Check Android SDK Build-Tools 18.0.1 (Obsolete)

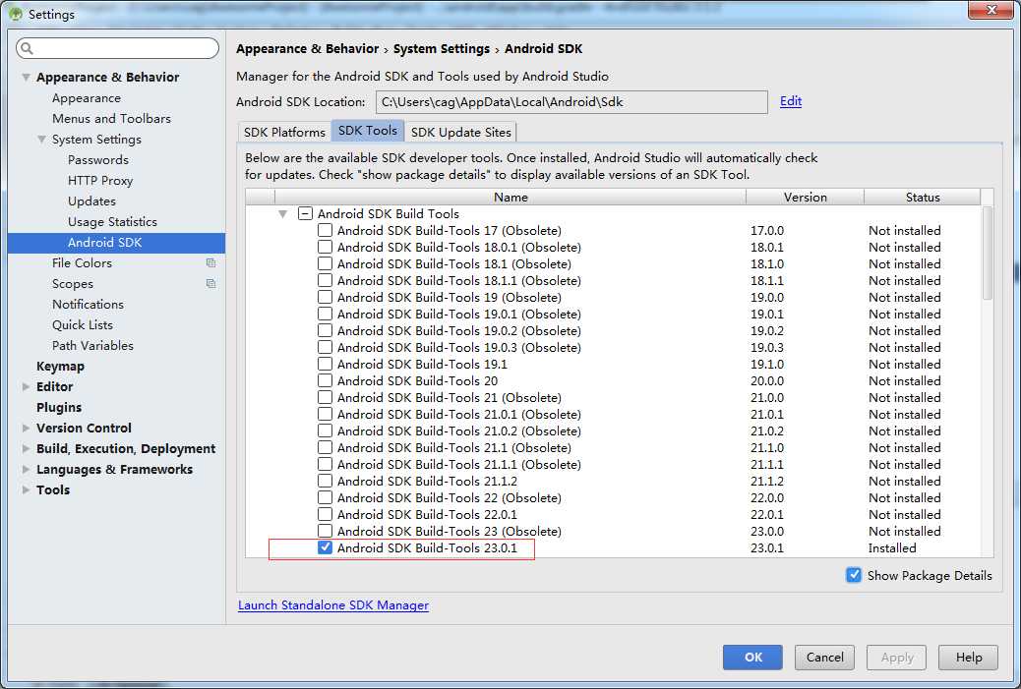point(325,248)
